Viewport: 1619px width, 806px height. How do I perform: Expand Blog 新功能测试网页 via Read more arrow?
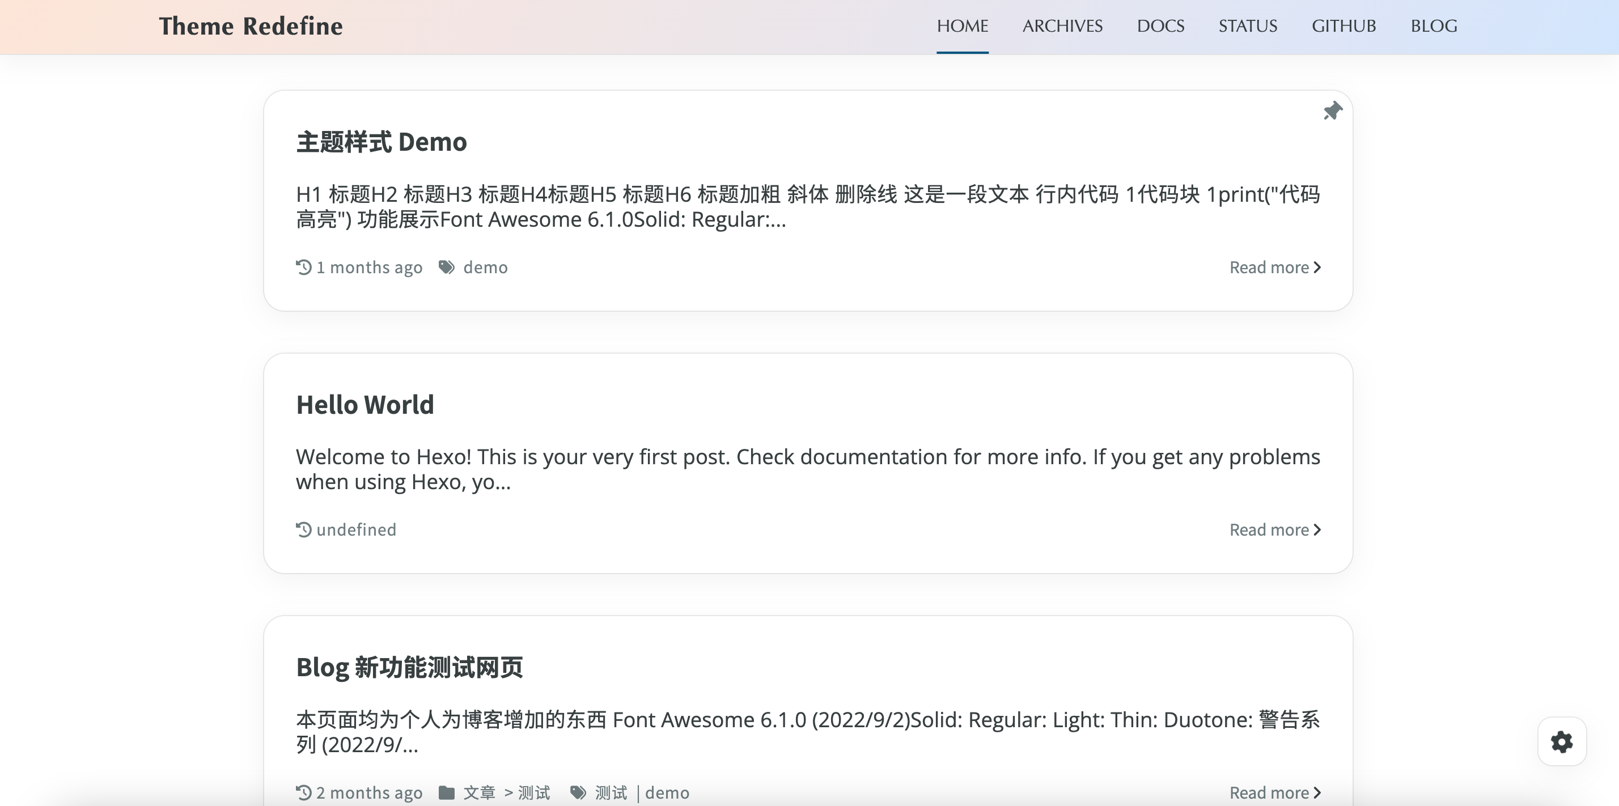1317,792
